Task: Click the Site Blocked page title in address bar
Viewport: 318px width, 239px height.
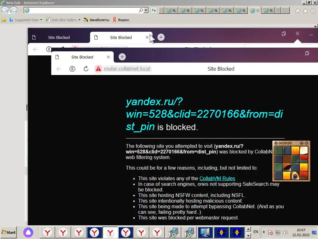Action: coord(221,69)
